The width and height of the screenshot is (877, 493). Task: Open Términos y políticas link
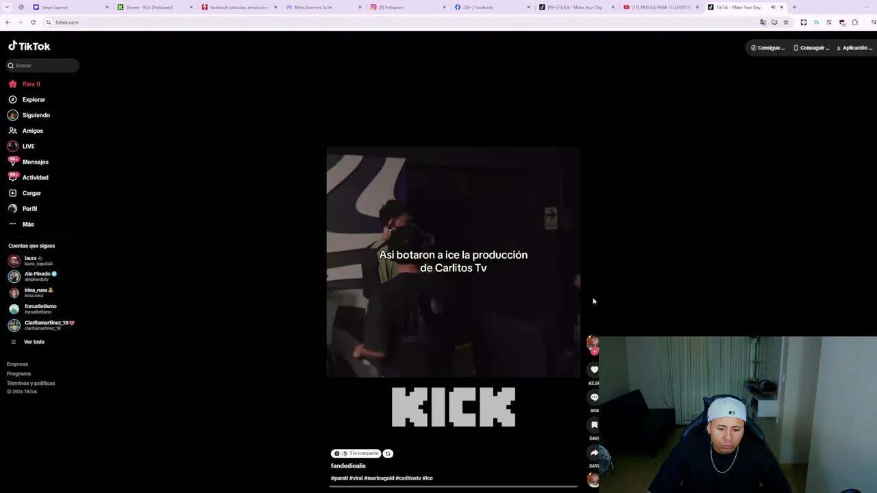[31, 383]
